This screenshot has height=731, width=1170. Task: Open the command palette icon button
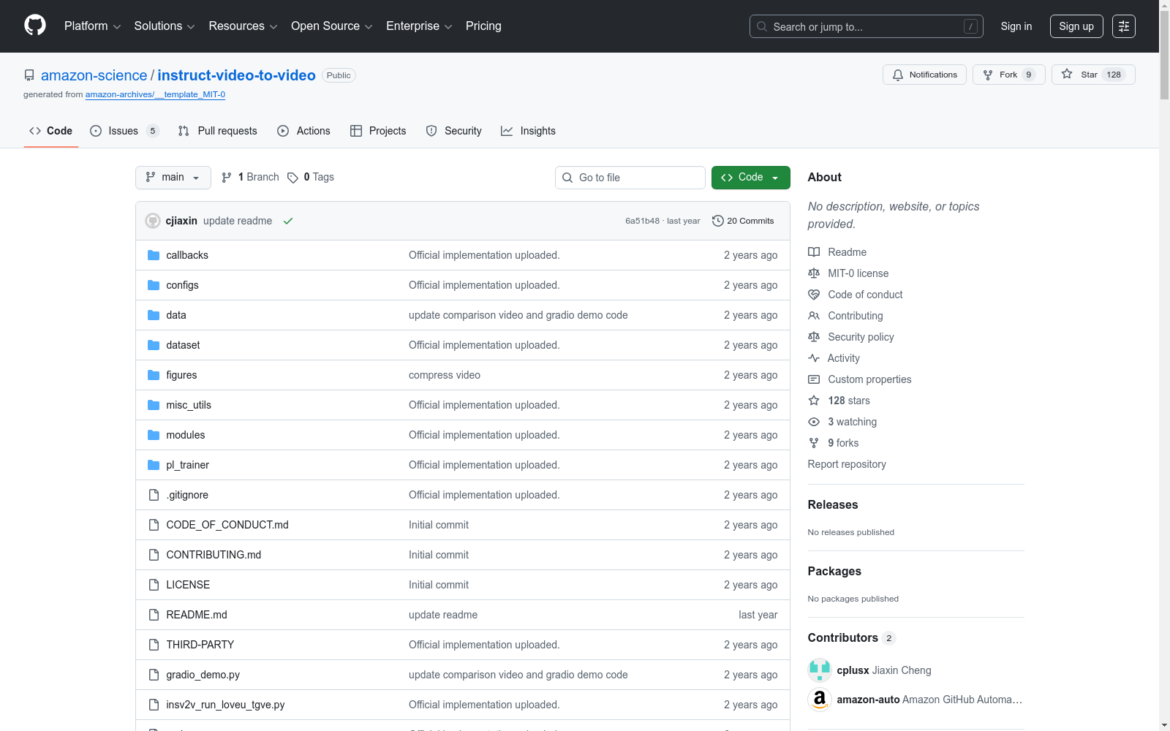tap(1124, 26)
